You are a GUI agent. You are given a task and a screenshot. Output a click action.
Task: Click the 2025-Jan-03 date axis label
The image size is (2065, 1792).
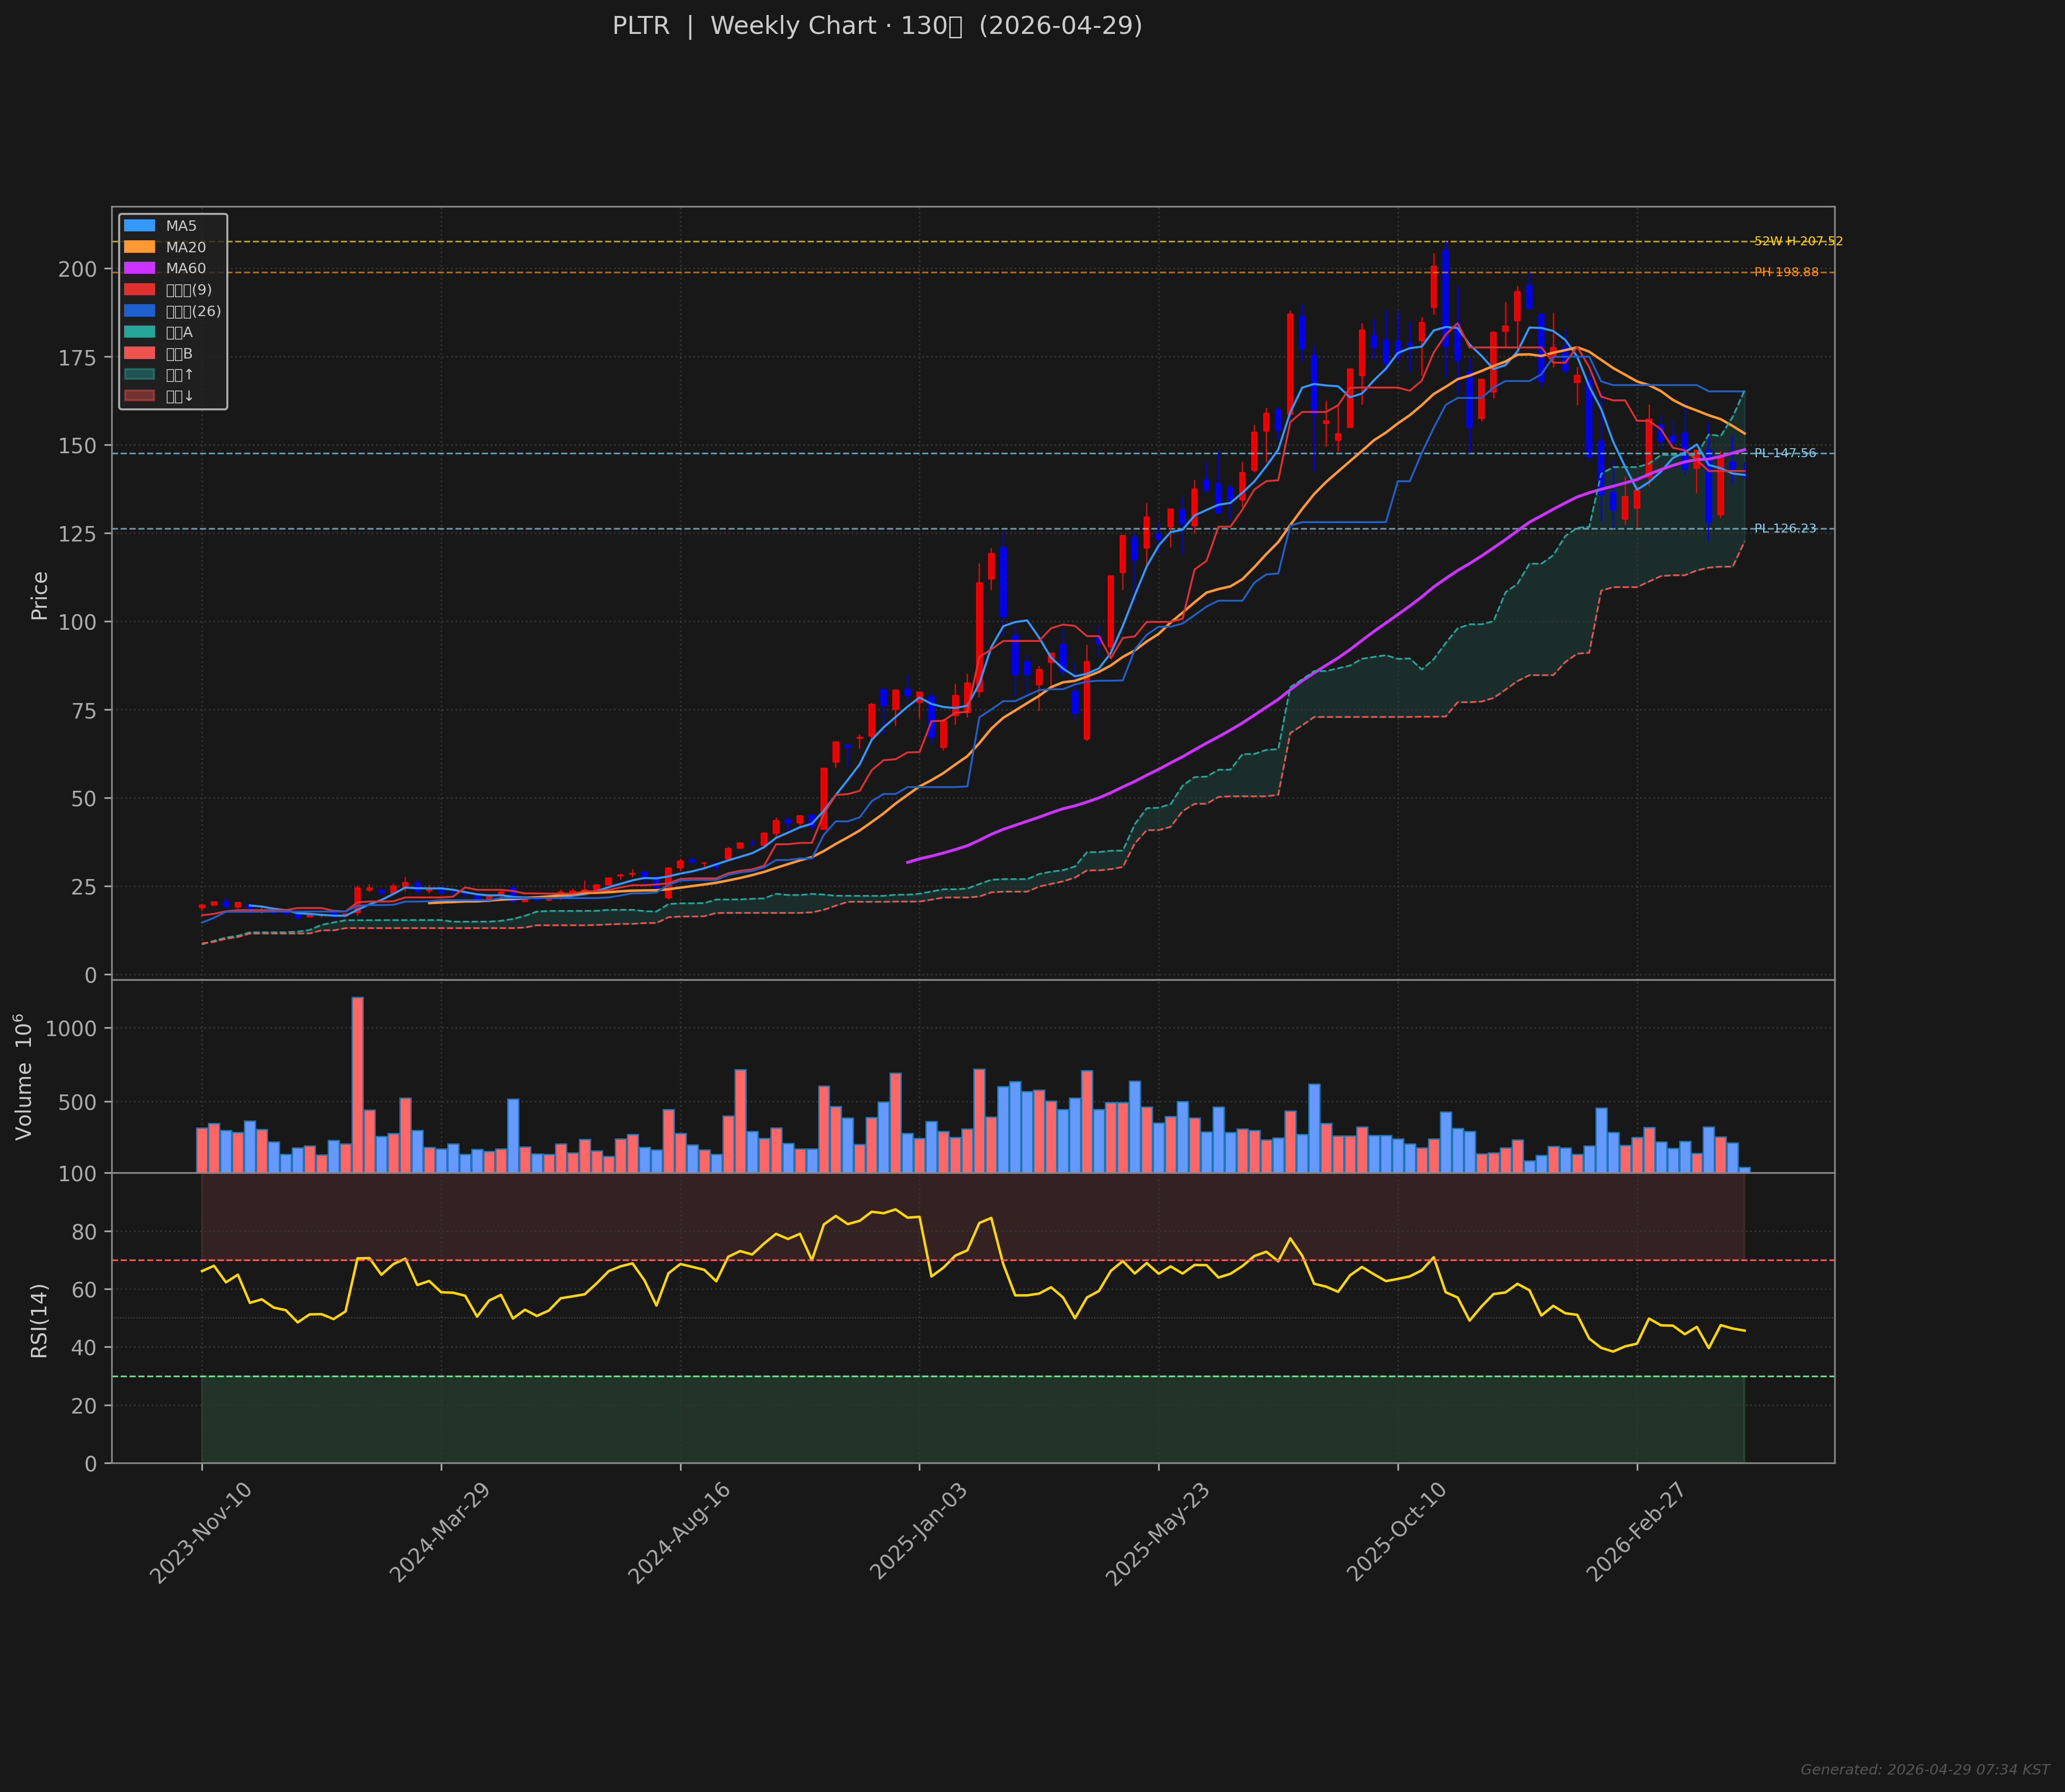pyautogui.click(x=917, y=1532)
